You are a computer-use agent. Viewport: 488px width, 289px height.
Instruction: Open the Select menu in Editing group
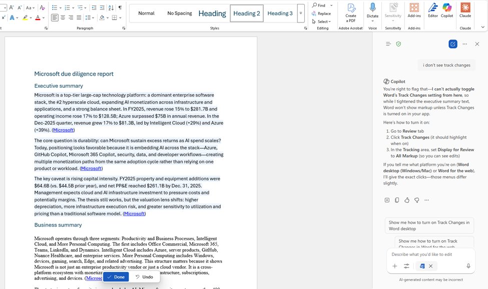[321, 22]
